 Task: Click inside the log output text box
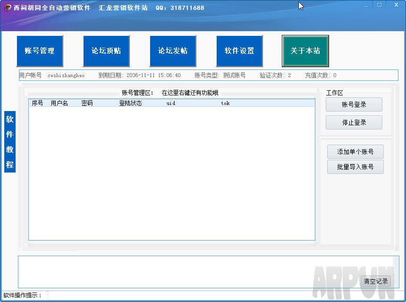(189, 272)
